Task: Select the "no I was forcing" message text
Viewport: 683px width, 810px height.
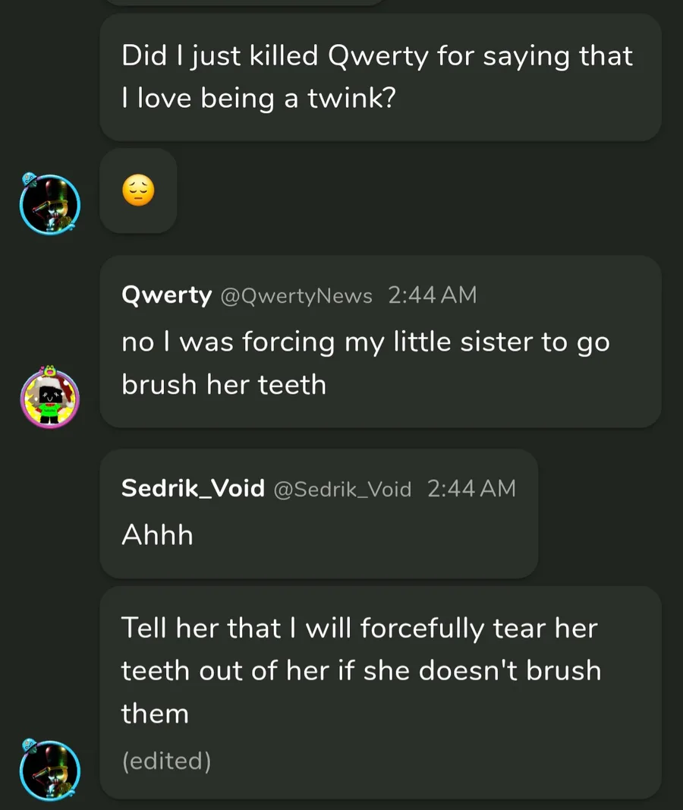Action: point(365,363)
